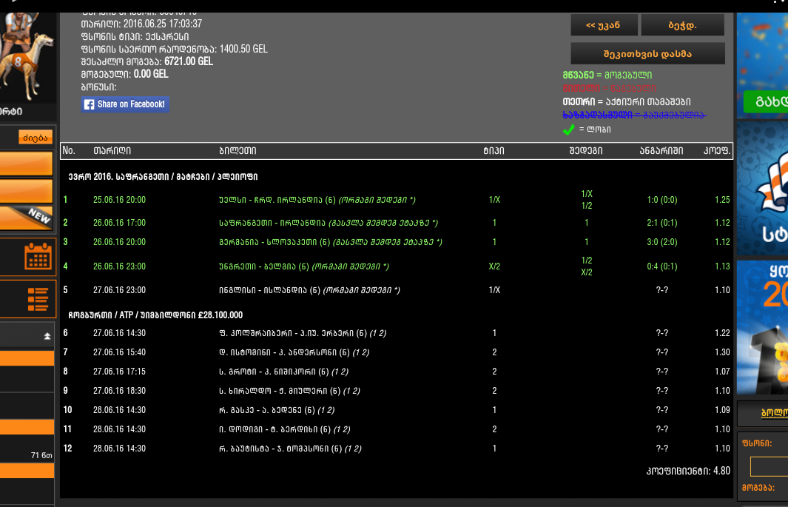Collapse the sidebar section with double-arrow icon

point(47,336)
